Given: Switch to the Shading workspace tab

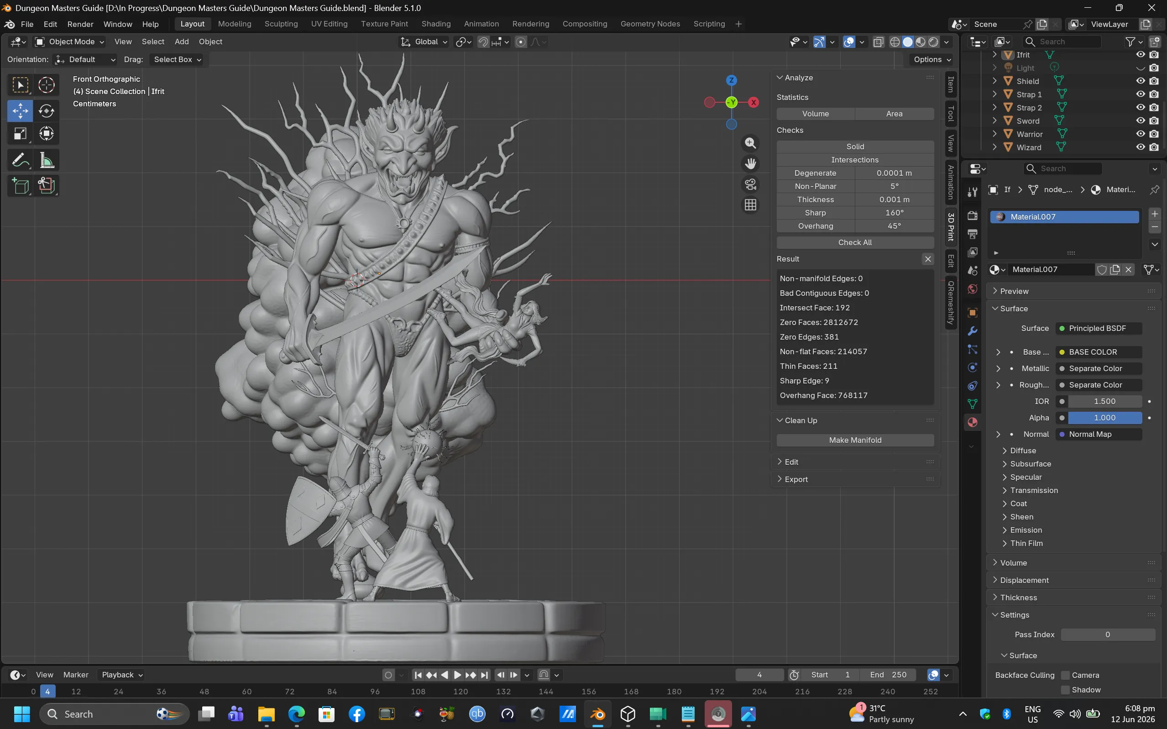Looking at the screenshot, I should click(436, 24).
